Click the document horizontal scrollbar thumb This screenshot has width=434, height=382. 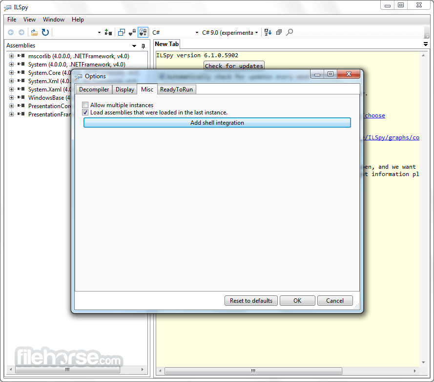(253, 371)
